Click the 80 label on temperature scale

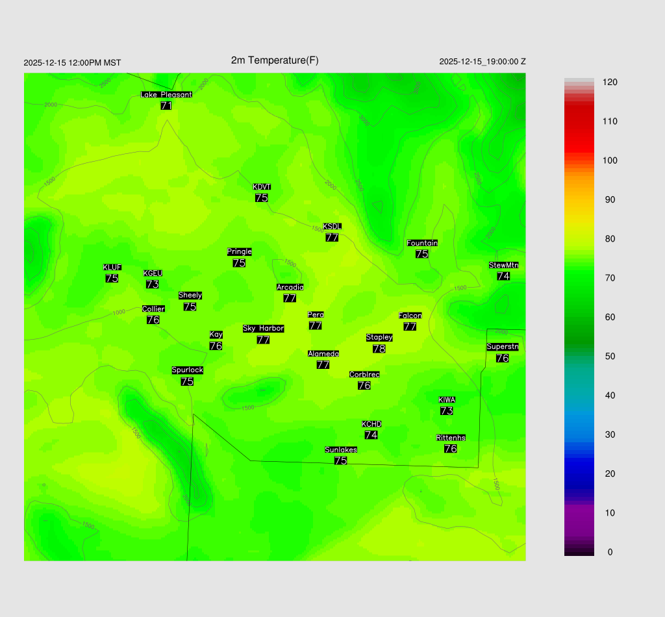tap(609, 239)
